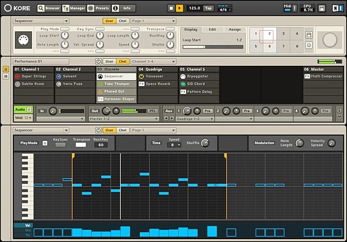The width and height of the screenshot is (347, 242).
Task: Open the top Page 1 dropdown
Action: [153, 21]
